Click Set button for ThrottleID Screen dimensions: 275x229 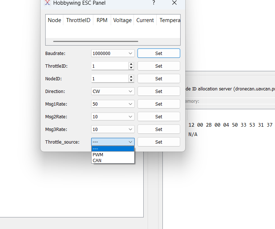coord(159,66)
